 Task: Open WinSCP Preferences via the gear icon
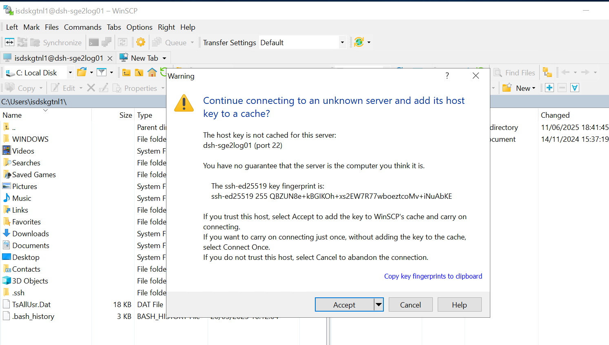140,42
